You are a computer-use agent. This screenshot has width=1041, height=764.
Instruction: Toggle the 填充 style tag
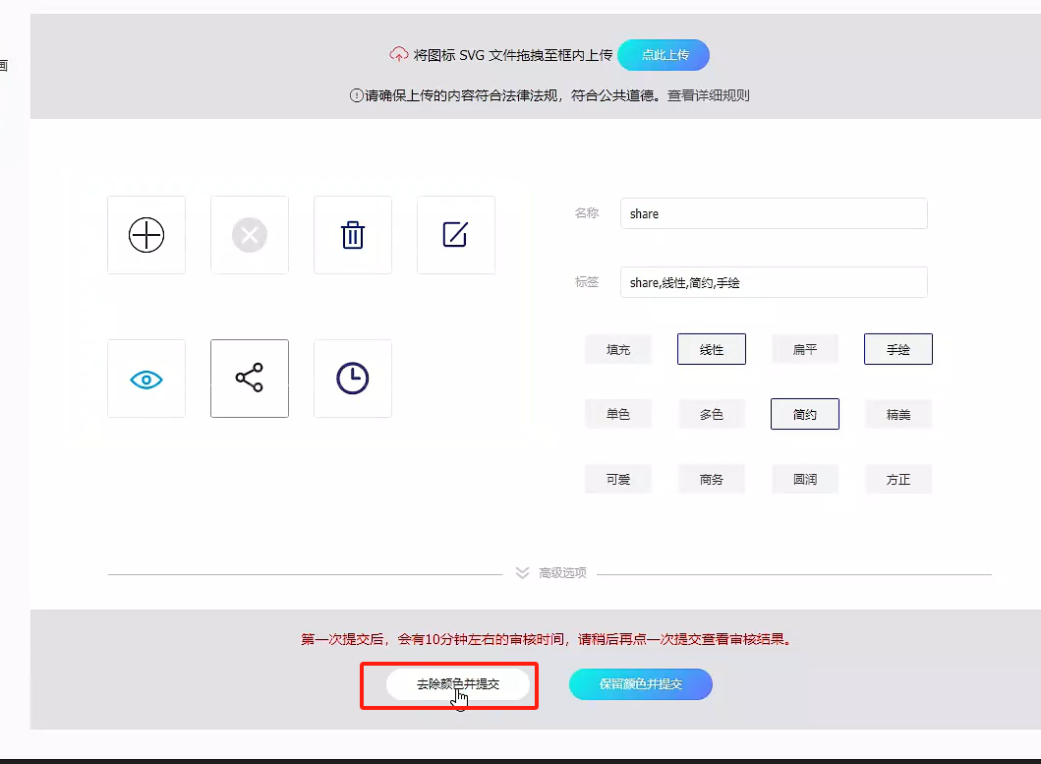[618, 349]
